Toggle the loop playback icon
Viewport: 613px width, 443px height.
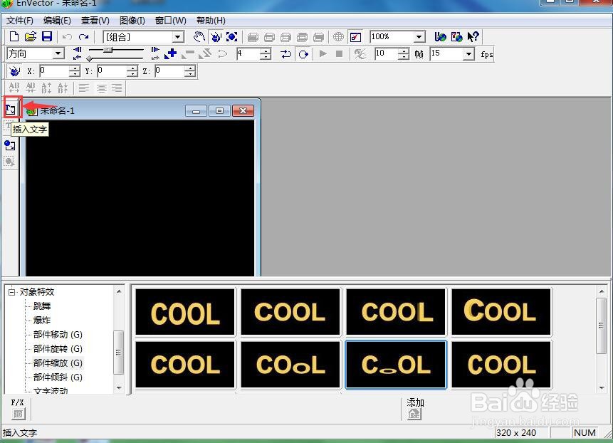tap(285, 53)
